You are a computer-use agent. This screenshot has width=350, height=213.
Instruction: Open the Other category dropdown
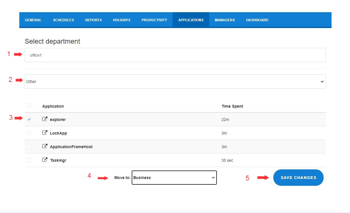(175, 82)
